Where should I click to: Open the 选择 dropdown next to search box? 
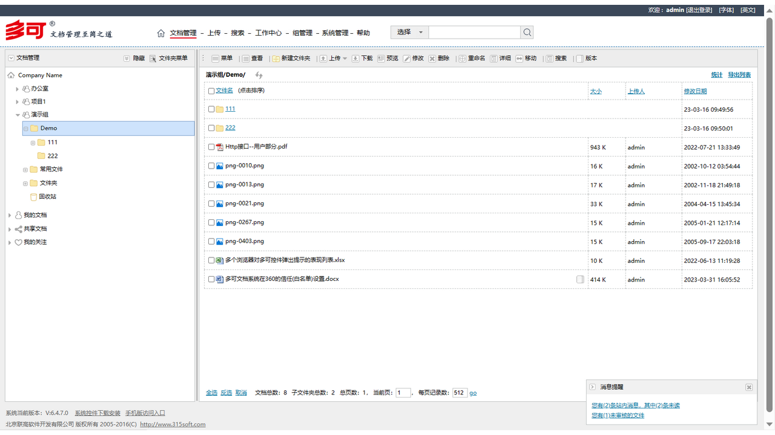(410, 33)
